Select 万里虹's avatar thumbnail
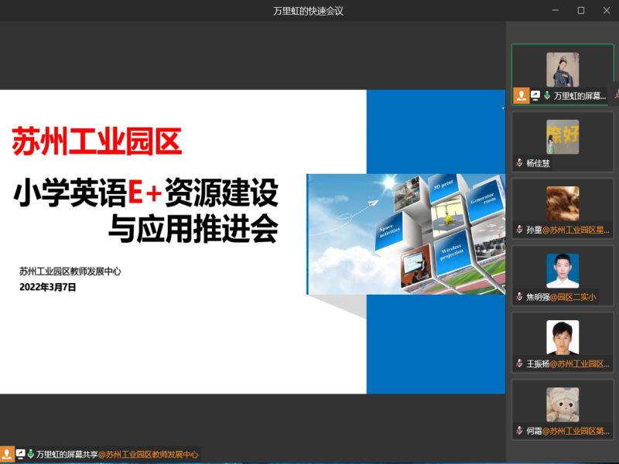This screenshot has height=464, width=619. pyautogui.click(x=563, y=70)
